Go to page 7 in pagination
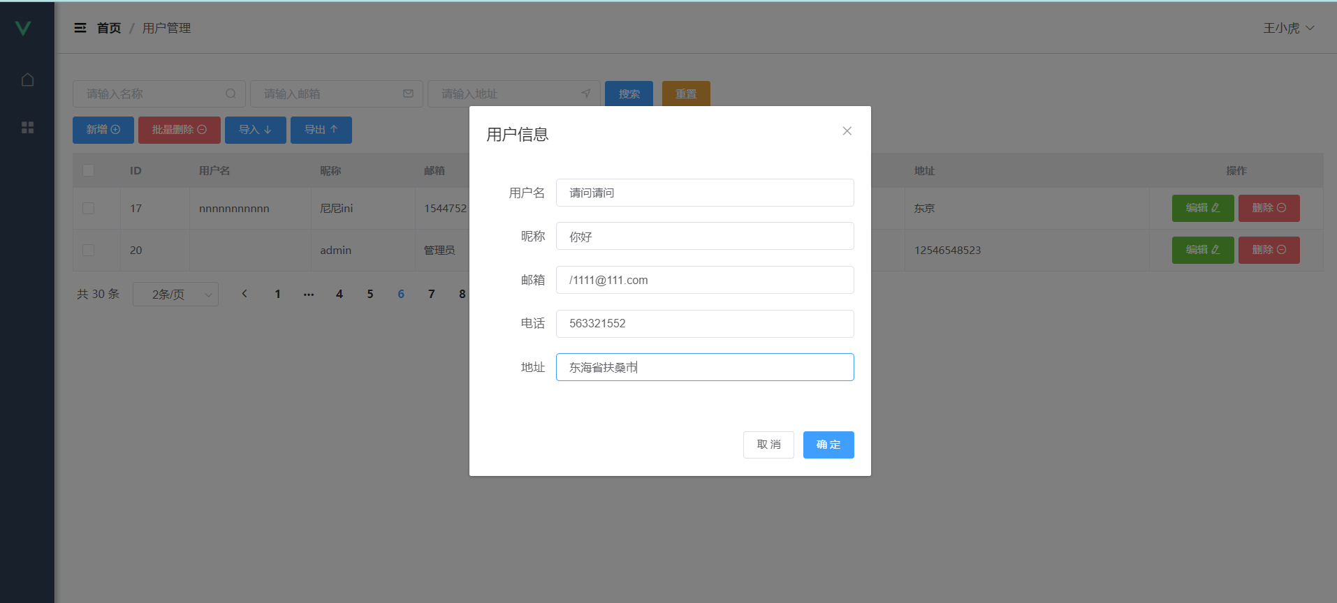Viewport: 1337px width, 603px height. [432, 294]
